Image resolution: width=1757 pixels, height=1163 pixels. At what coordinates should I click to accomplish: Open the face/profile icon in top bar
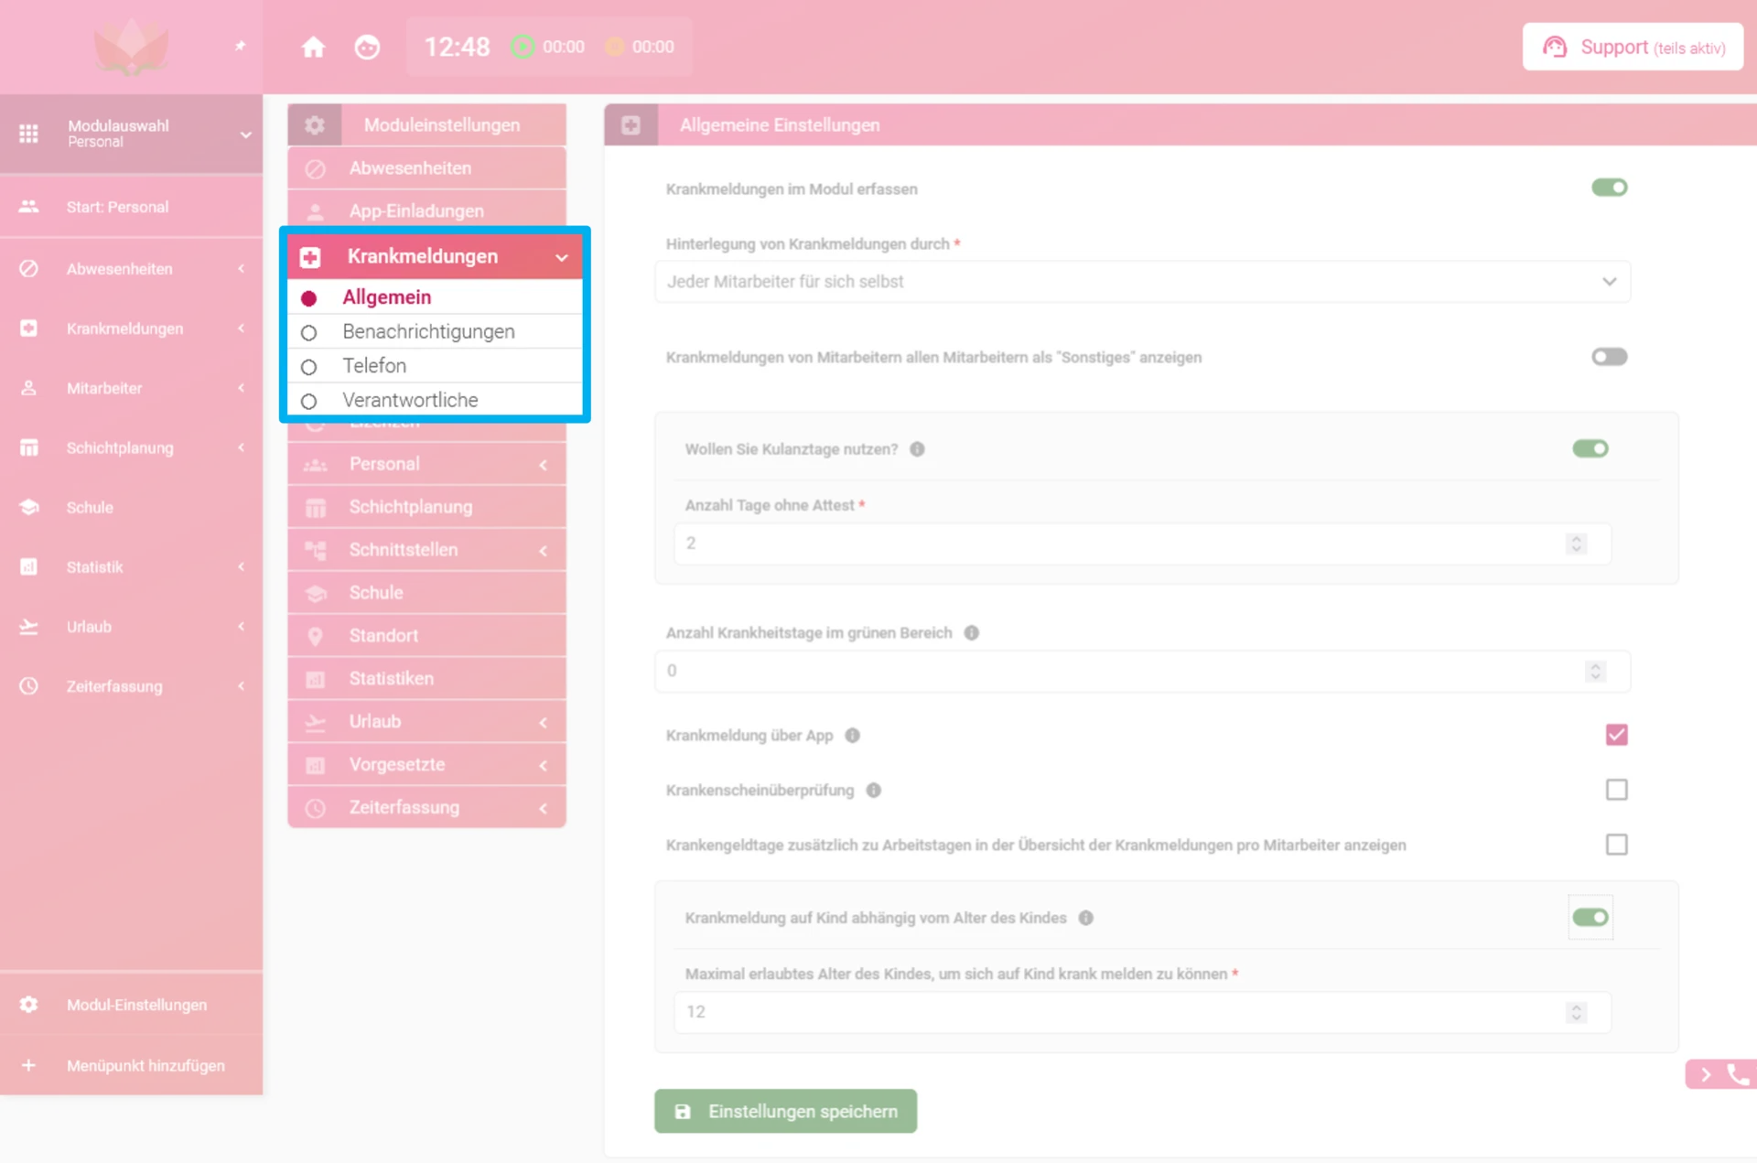367,47
